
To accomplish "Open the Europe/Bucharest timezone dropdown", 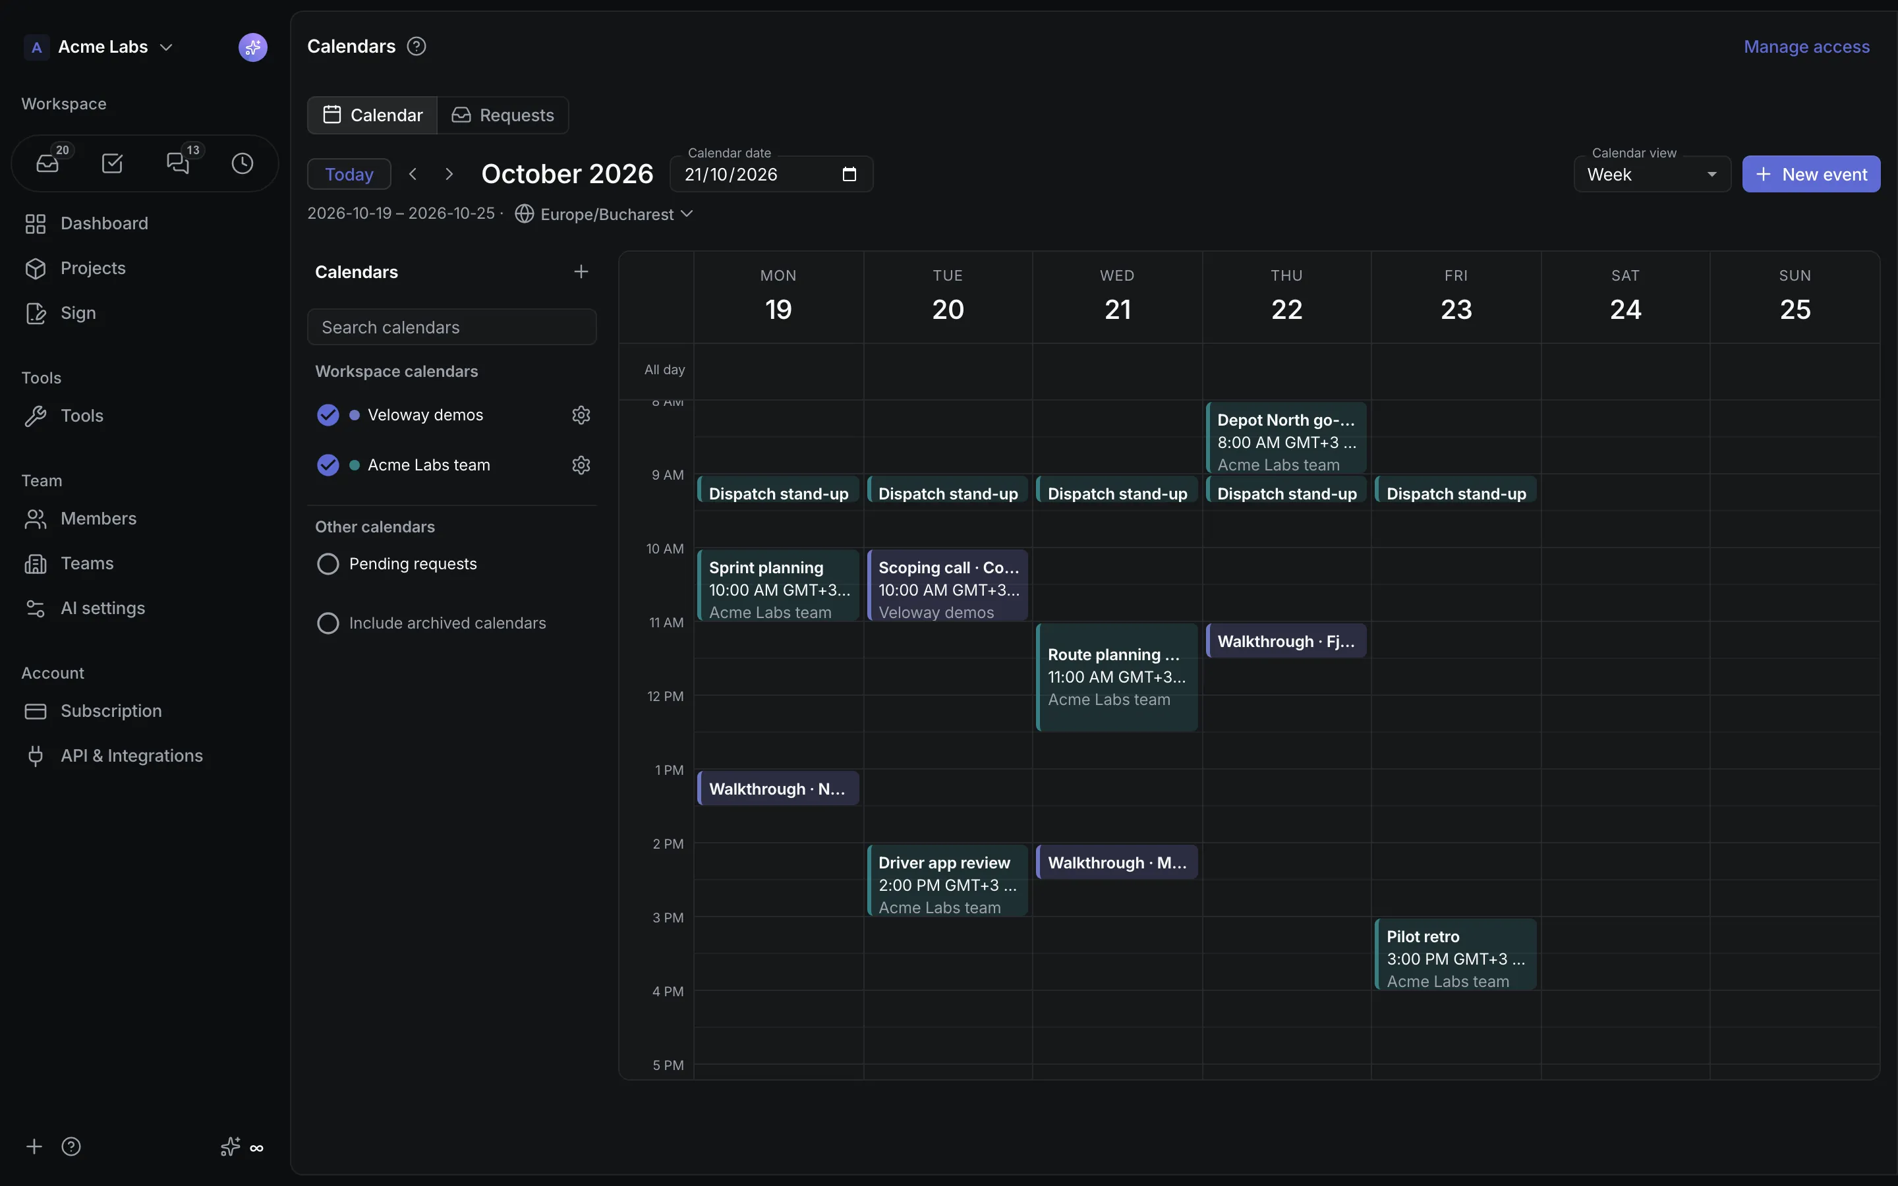I will pos(604,214).
